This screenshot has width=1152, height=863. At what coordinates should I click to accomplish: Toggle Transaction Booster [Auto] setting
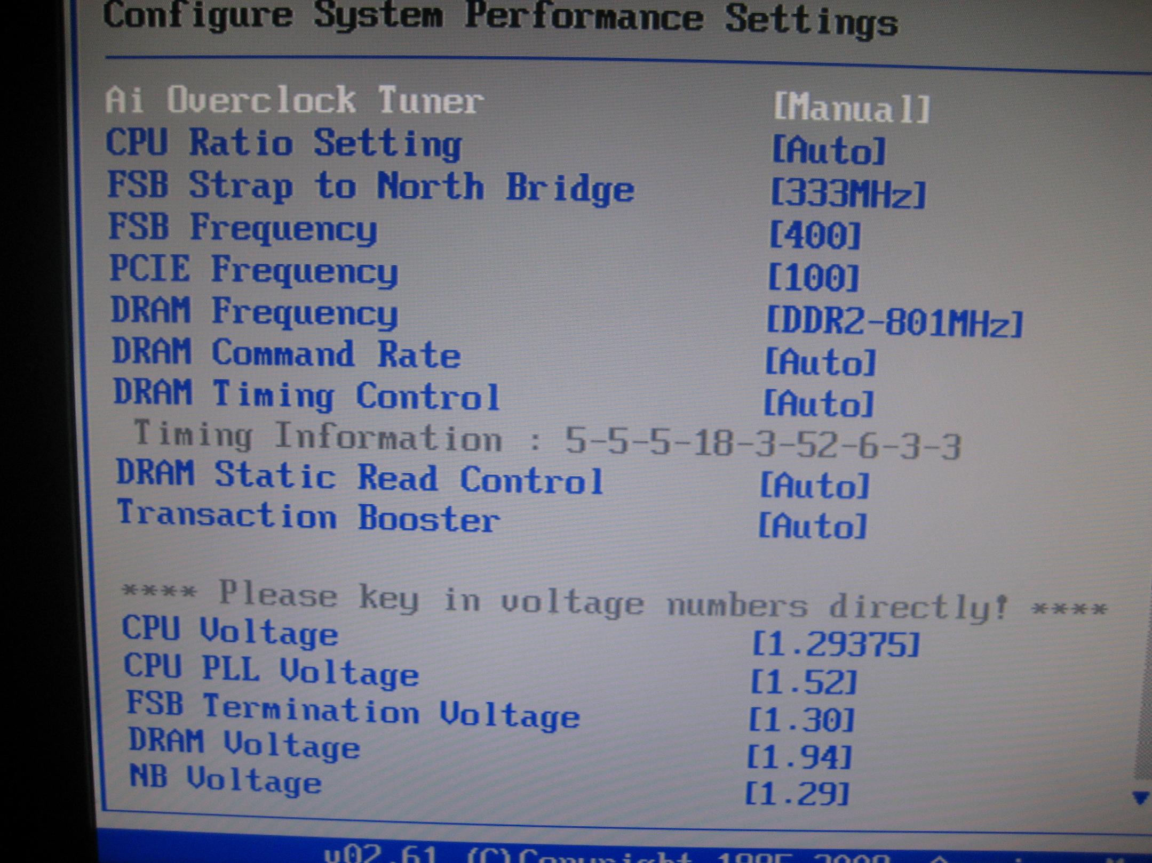point(813,527)
